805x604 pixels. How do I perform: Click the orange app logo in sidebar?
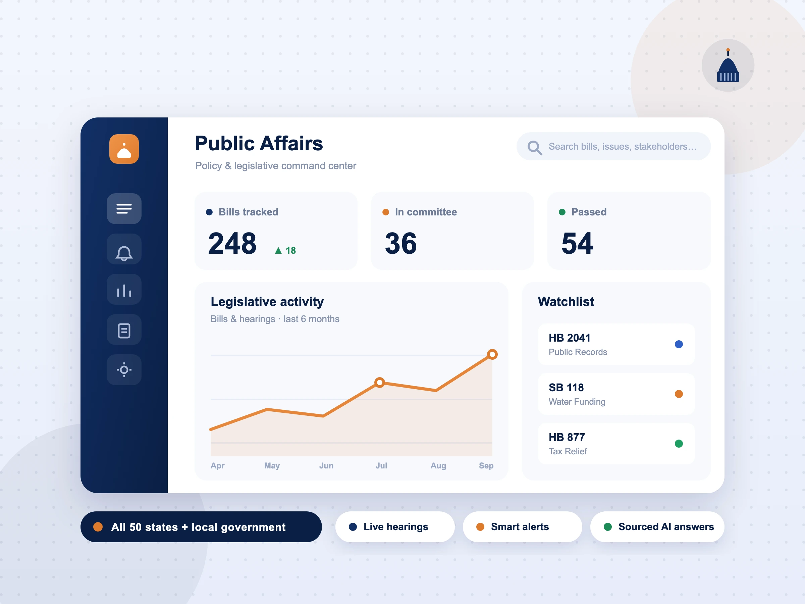[x=124, y=149]
